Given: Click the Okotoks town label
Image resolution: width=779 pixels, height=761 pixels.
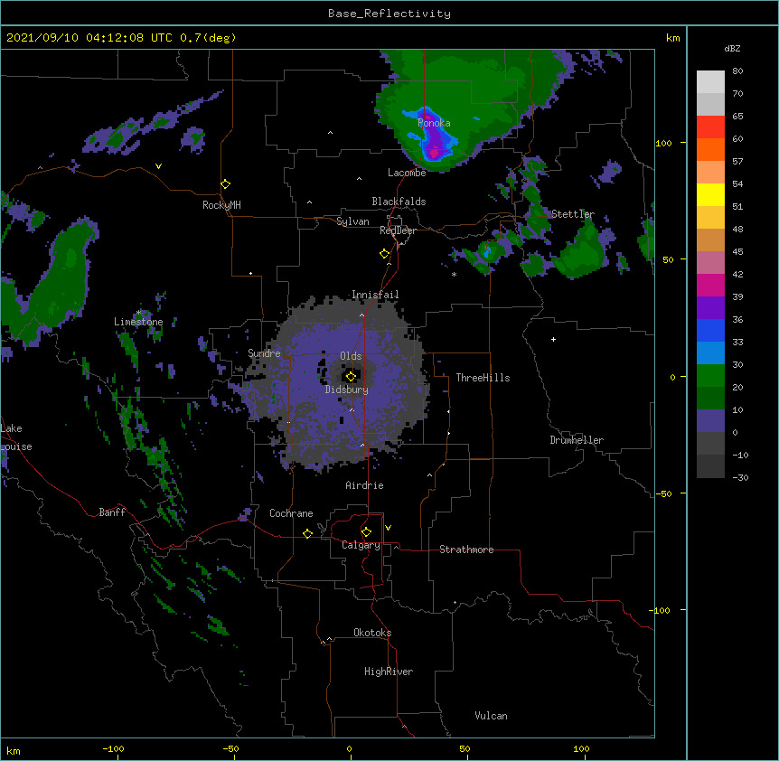Looking at the screenshot, I should [x=372, y=633].
